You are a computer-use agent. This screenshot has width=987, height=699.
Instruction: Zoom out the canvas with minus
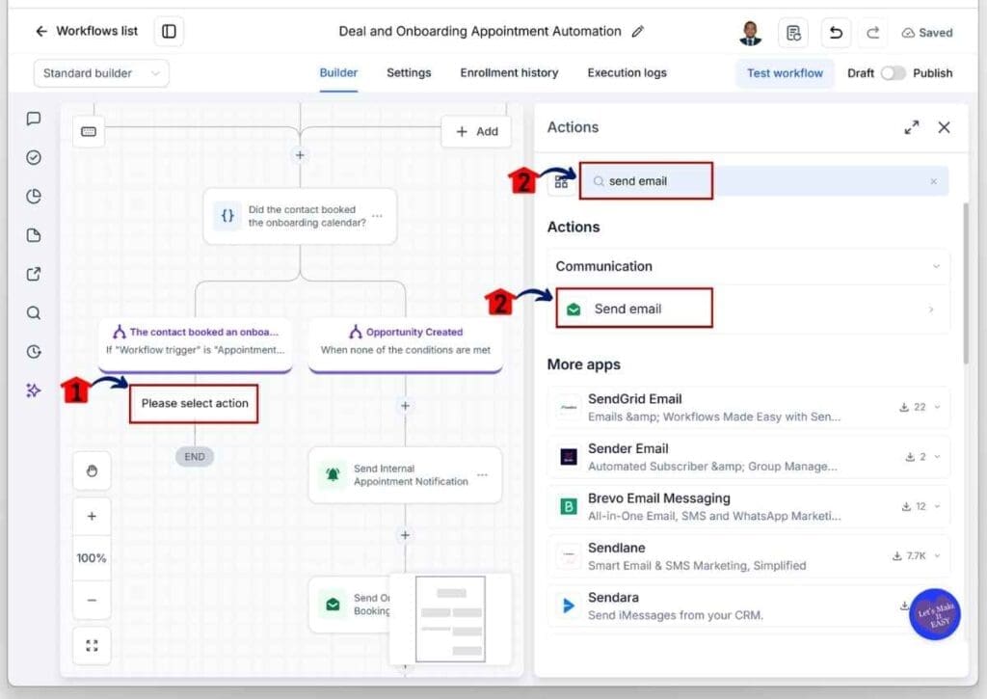92,600
